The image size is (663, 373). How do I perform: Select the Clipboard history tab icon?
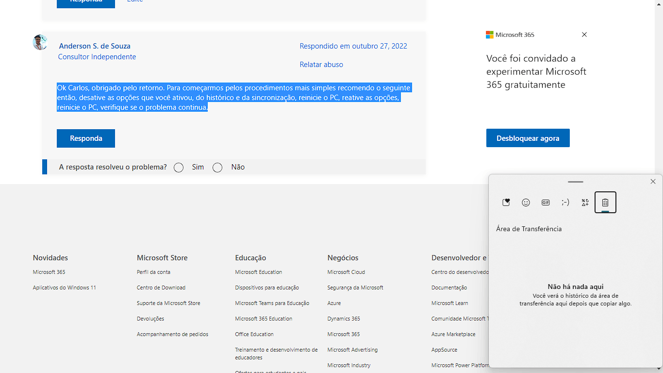605,203
